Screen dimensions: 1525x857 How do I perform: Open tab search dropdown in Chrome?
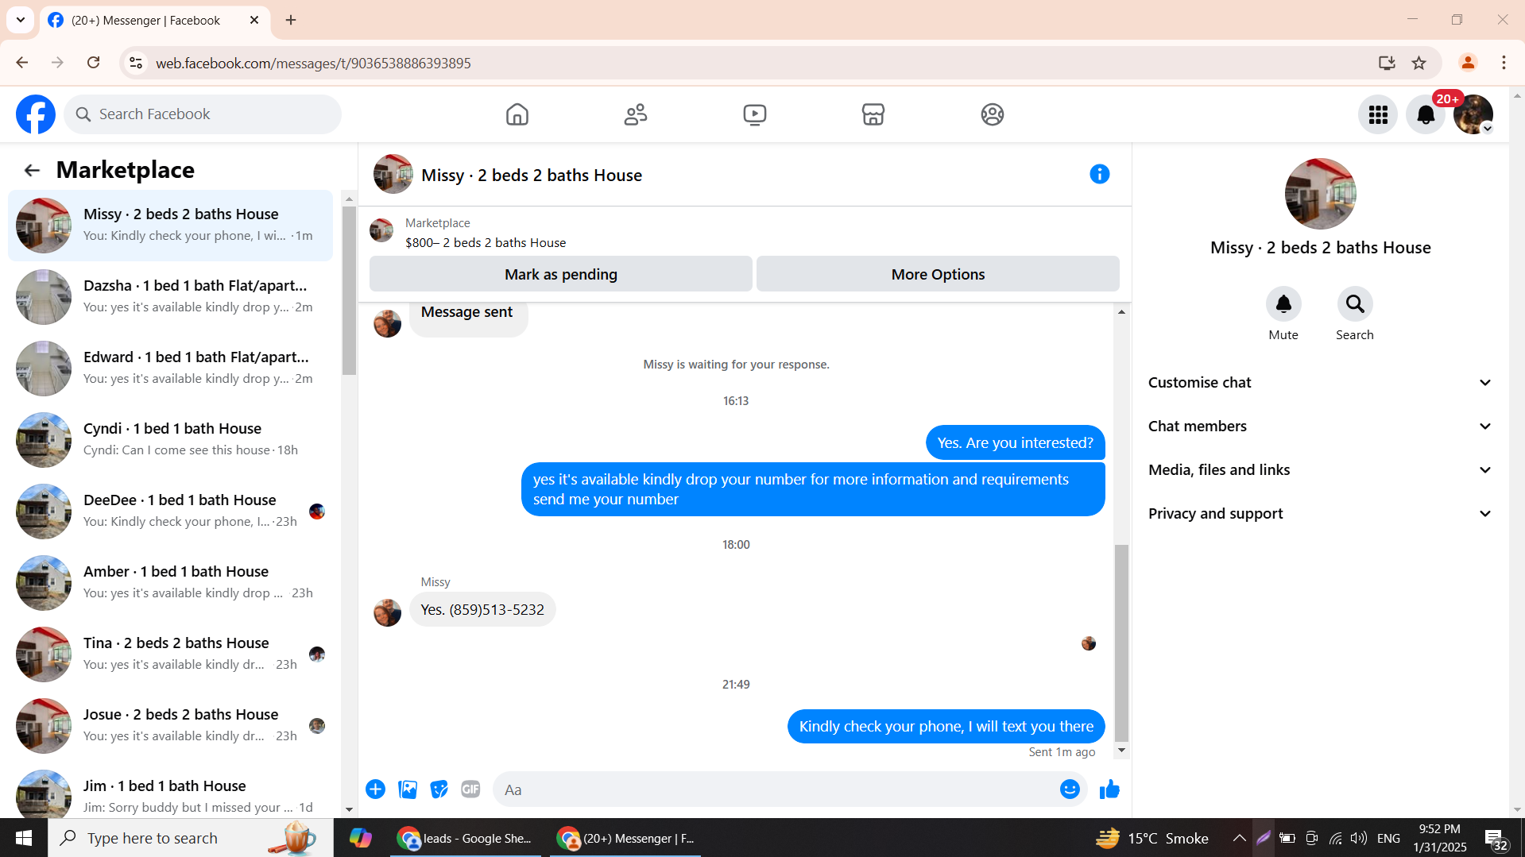(21, 20)
